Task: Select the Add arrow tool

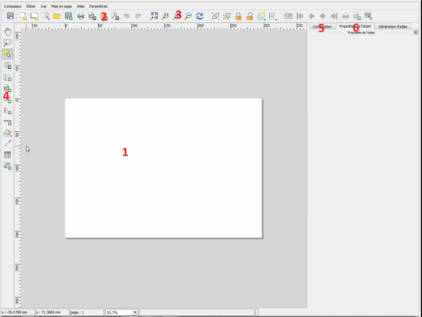Action: point(8,144)
